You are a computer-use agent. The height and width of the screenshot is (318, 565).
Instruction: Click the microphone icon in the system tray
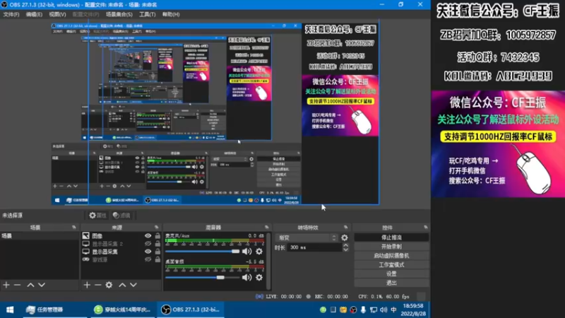tap(363, 310)
